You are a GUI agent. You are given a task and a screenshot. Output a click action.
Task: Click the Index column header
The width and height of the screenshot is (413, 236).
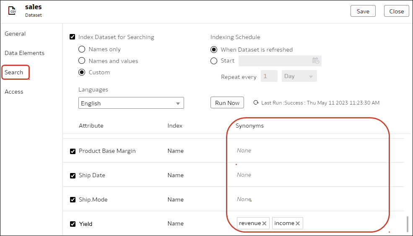click(x=175, y=126)
